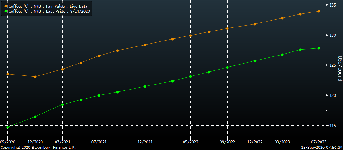
Task: Select the green data point at 07/2023
Action: (319, 48)
